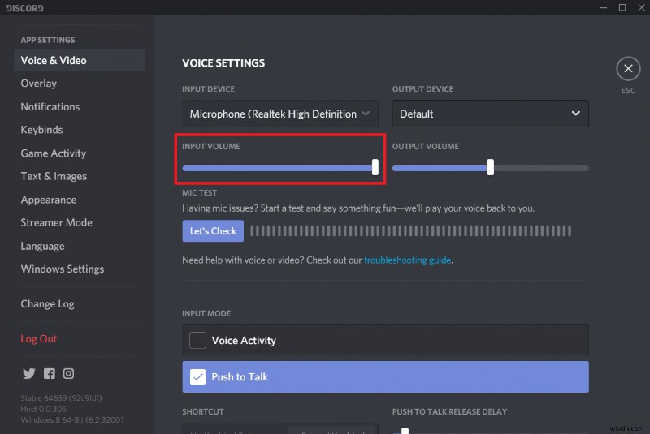View the Change Log
Screen dimensions: 650x434
click(x=47, y=303)
